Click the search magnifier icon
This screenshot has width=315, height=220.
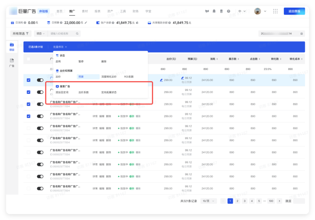[77, 33]
